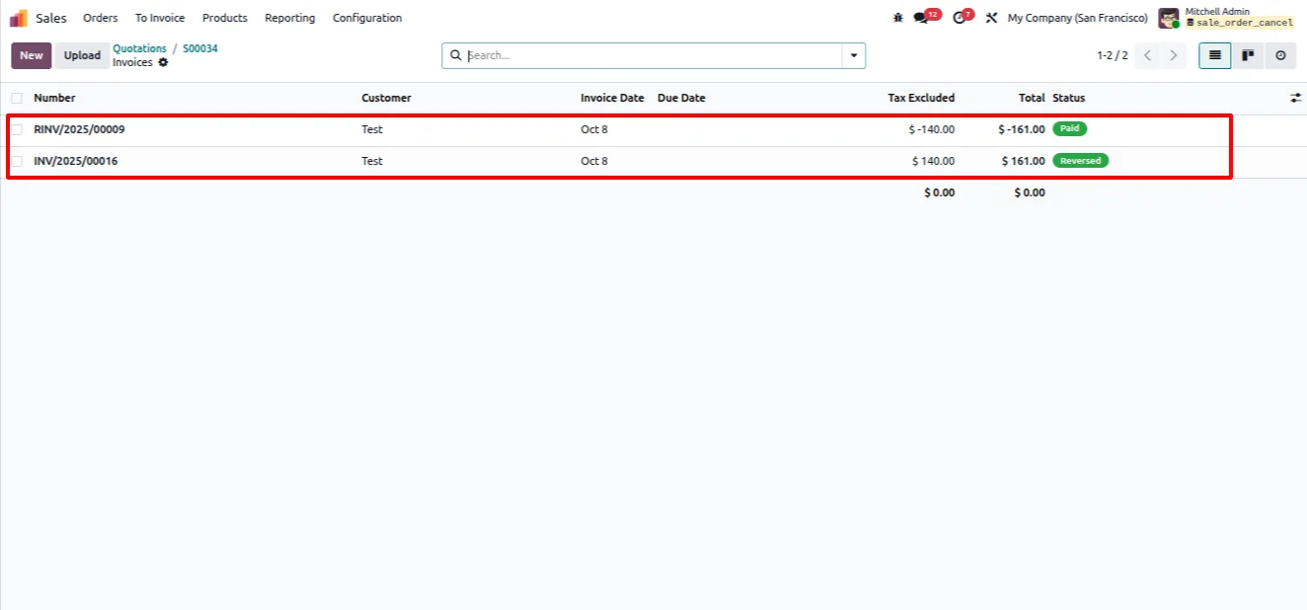Open the Products menu
Screen dimensions: 1307x610
tap(225, 18)
